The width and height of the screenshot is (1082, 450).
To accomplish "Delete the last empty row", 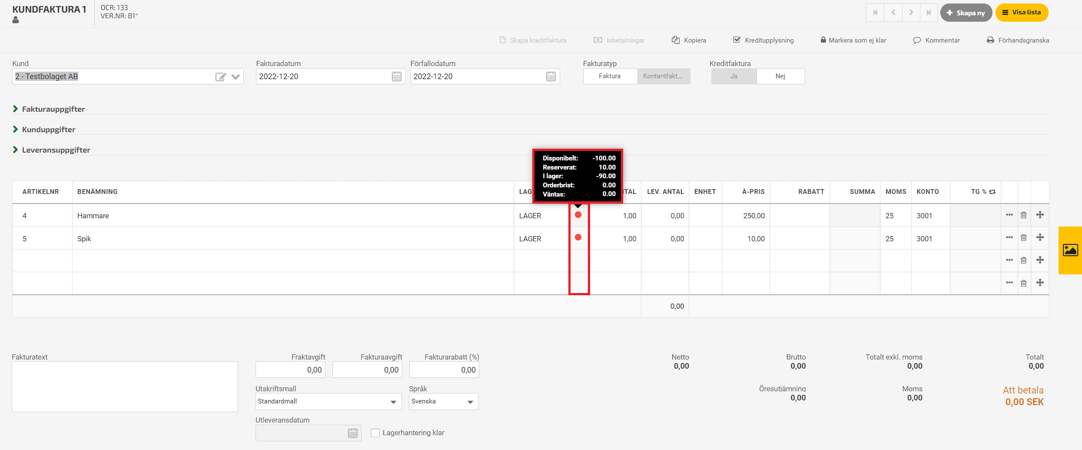I will point(1024,283).
